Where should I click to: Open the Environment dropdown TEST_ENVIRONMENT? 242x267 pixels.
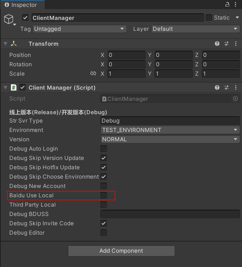(x=170, y=130)
